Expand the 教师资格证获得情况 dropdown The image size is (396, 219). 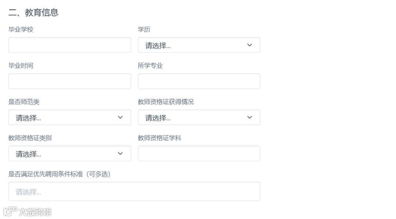199,117
